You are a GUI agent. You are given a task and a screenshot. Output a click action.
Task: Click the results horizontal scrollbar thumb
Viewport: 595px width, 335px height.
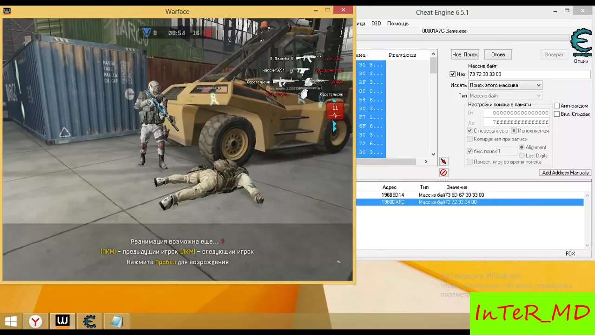tap(387, 161)
